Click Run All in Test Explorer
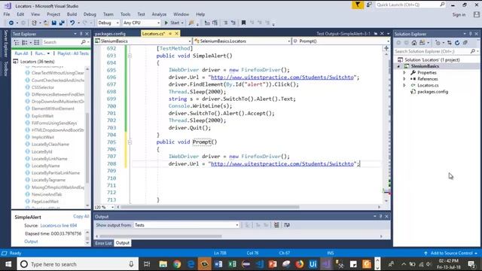 [21, 53]
